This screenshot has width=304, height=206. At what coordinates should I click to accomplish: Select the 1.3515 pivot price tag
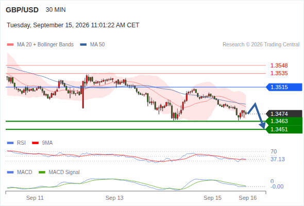point(284,87)
